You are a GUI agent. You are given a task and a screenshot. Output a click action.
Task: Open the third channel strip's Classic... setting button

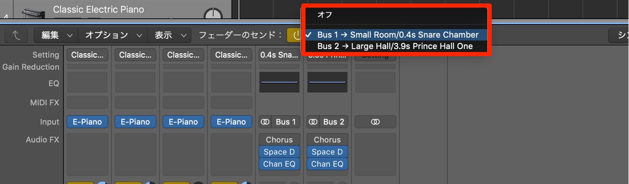tap(183, 55)
